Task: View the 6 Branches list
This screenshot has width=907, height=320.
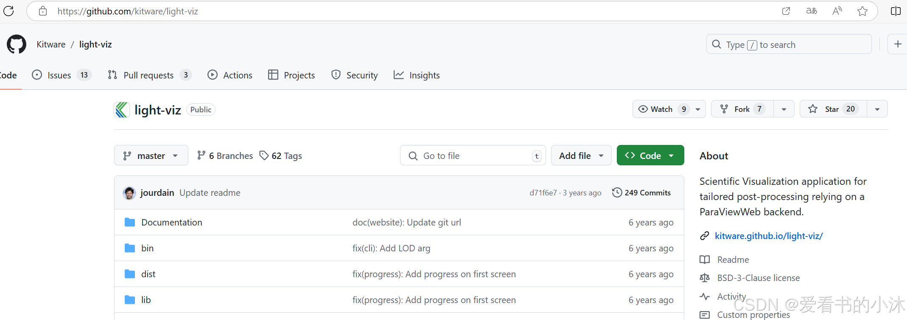Action: (x=225, y=156)
